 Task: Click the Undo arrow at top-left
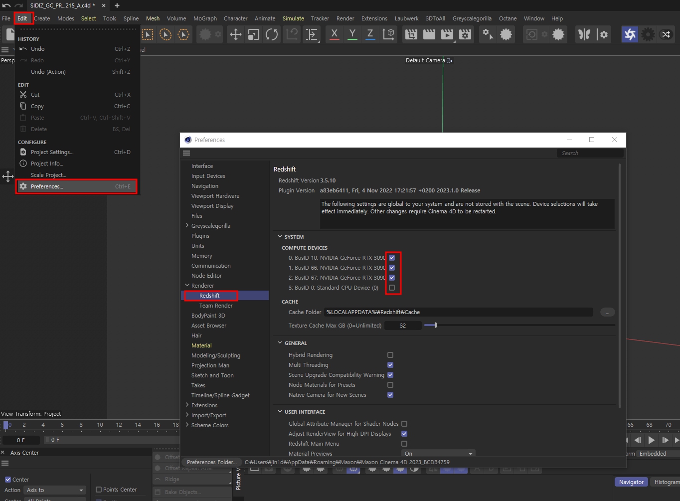coord(6,5)
